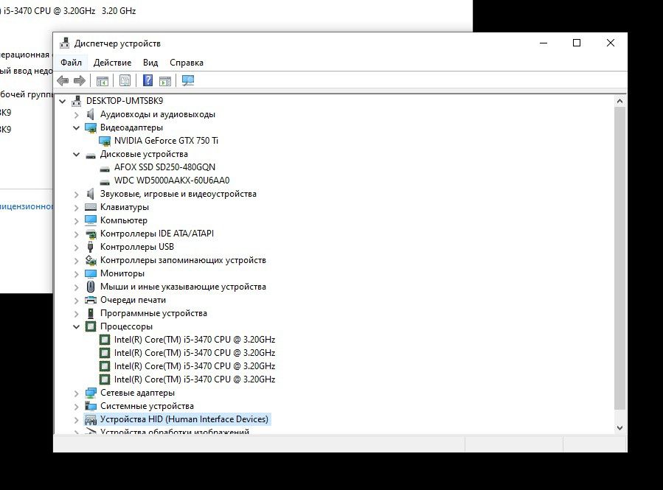Select DESKTOP-UMTSBK9 computer name

pos(125,100)
